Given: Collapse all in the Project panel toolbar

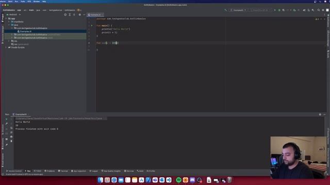Looking at the screenshot, I should tap(74, 15).
